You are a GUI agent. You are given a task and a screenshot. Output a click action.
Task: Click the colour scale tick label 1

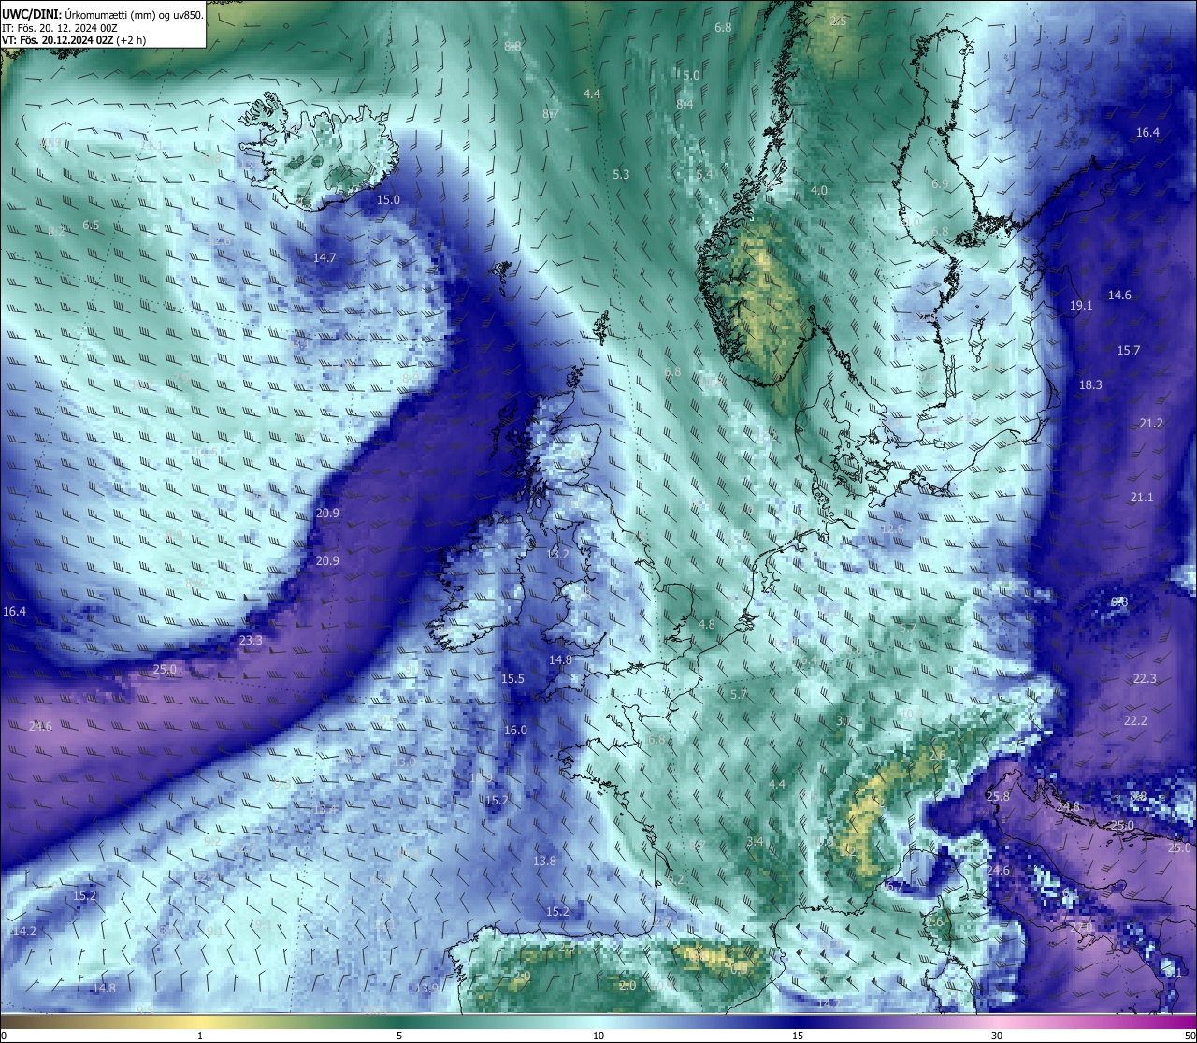pos(200,1036)
